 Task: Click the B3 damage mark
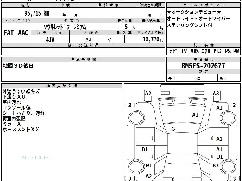coord(215,165)
